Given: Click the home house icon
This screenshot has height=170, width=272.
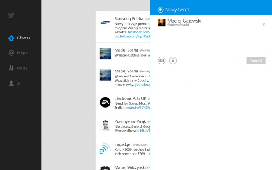Looking at the screenshot, I should (x=11, y=38).
